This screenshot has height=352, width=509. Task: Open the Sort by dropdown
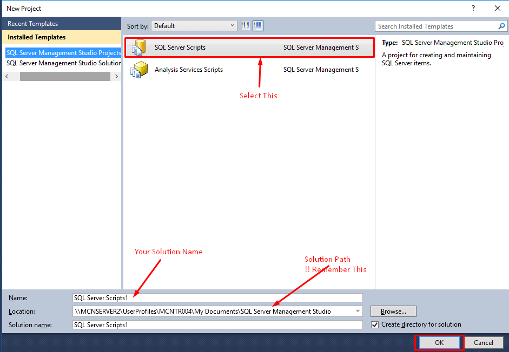click(194, 25)
